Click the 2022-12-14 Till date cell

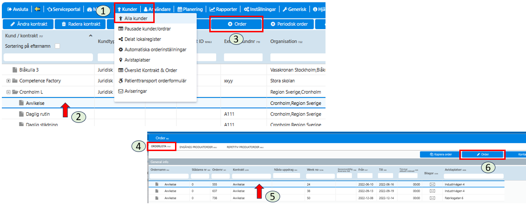385,197
